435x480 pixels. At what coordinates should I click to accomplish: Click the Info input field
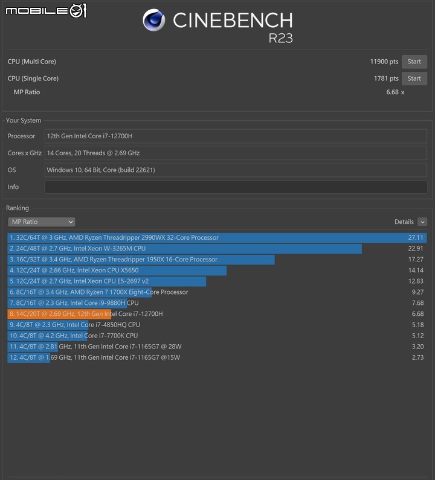(236, 187)
